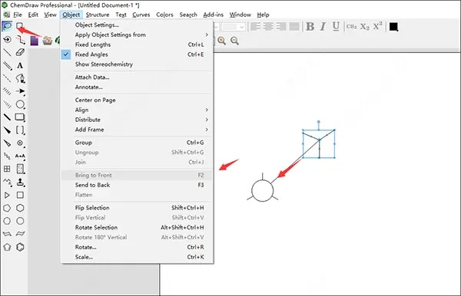Image resolution: width=461 pixels, height=296 pixels.
Task: Select the Brackets tool
Action: tap(20, 130)
